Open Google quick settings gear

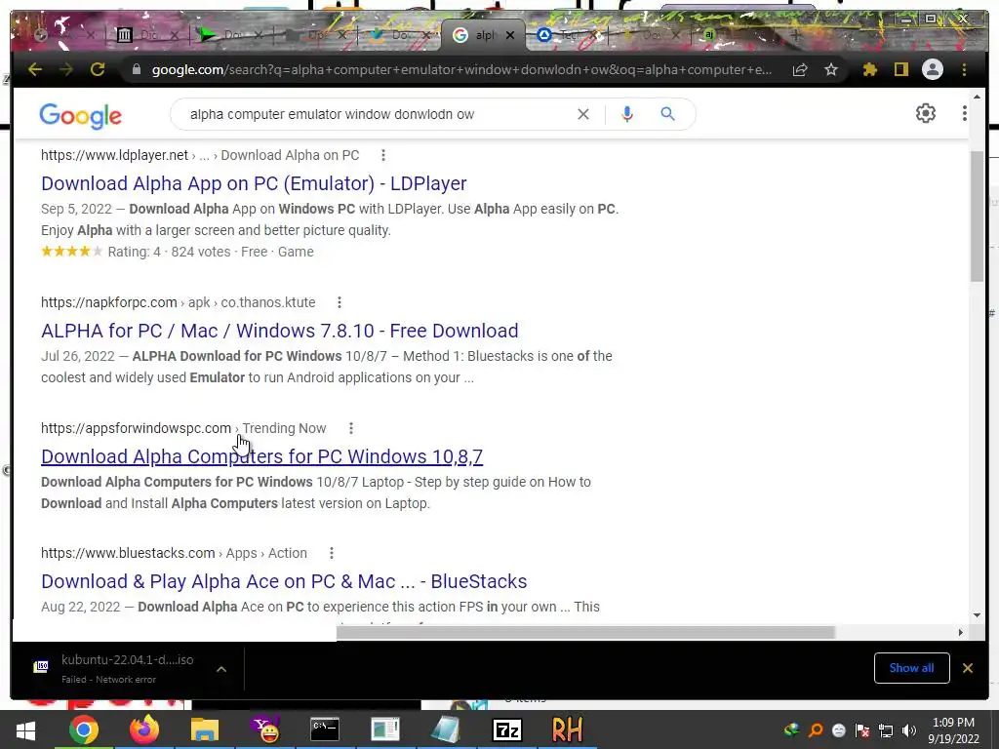tap(926, 113)
